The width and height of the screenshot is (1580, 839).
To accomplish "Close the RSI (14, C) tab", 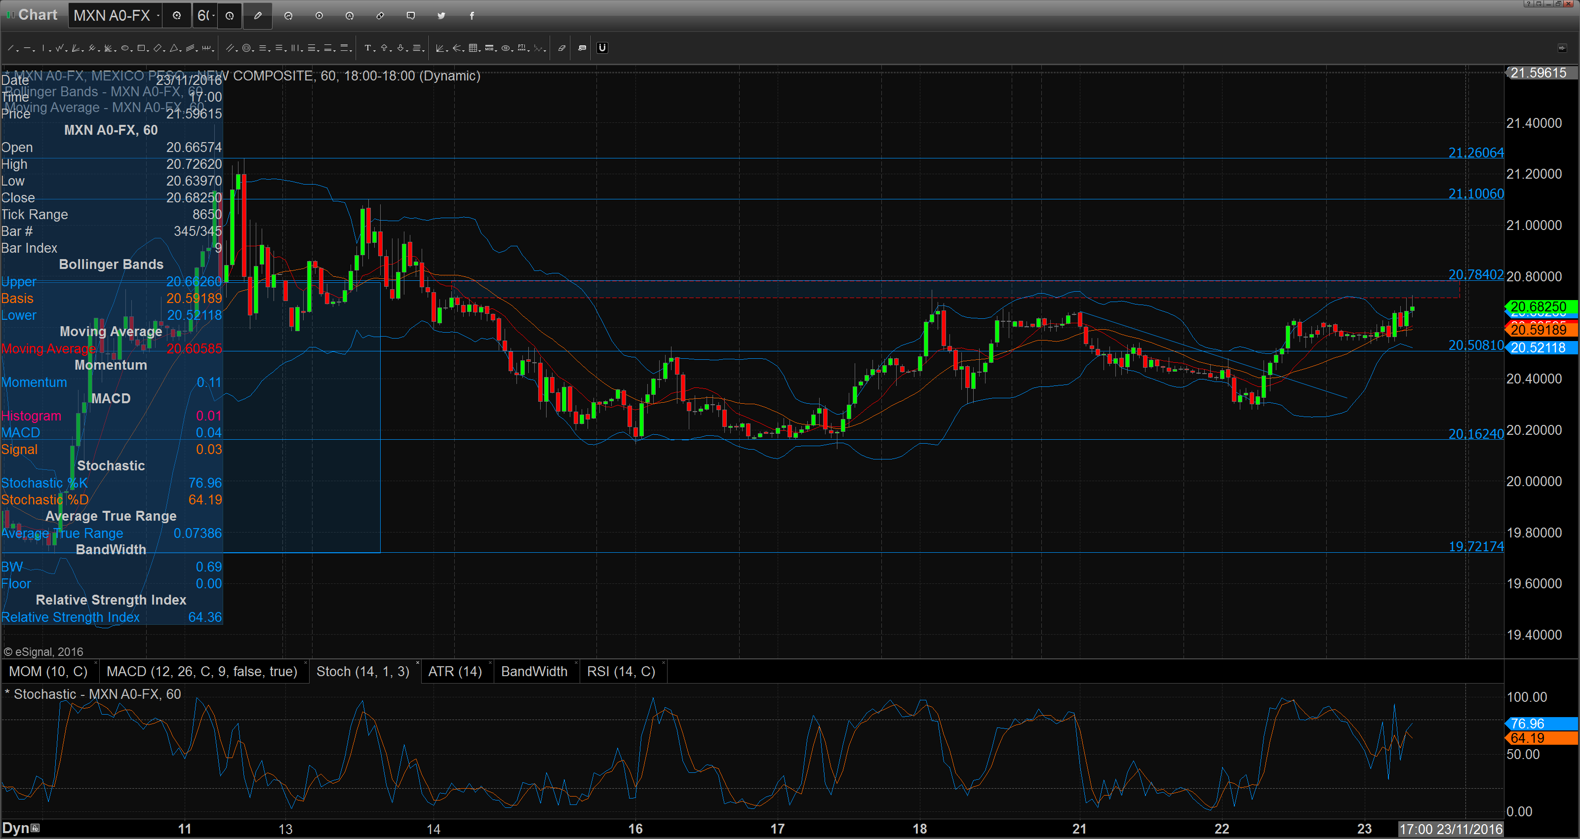I will [663, 664].
